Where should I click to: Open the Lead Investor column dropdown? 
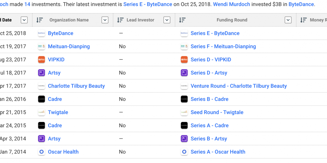[x=167, y=20]
